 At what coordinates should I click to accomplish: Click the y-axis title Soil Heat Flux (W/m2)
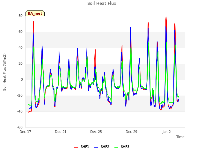(4, 72)
